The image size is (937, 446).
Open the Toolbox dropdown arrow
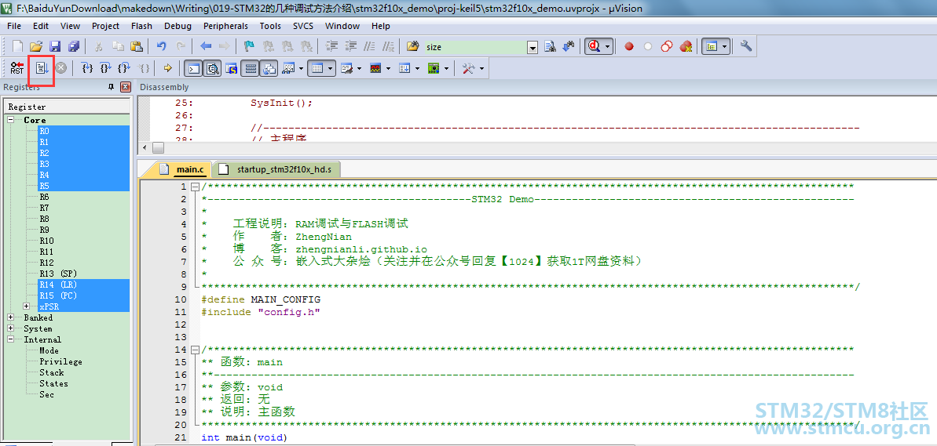pos(481,68)
